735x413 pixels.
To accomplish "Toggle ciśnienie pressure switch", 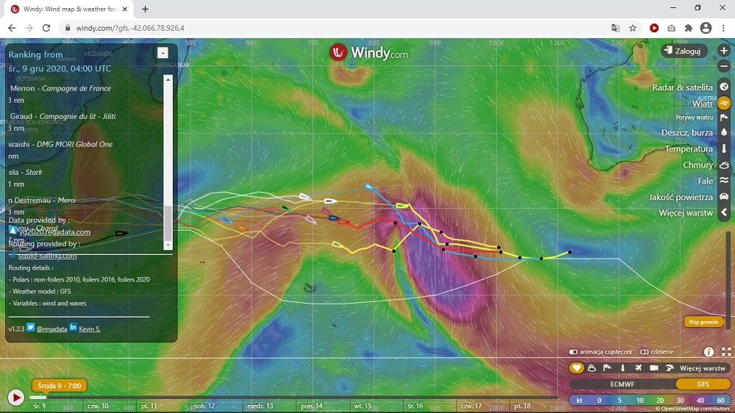I will coord(644,351).
